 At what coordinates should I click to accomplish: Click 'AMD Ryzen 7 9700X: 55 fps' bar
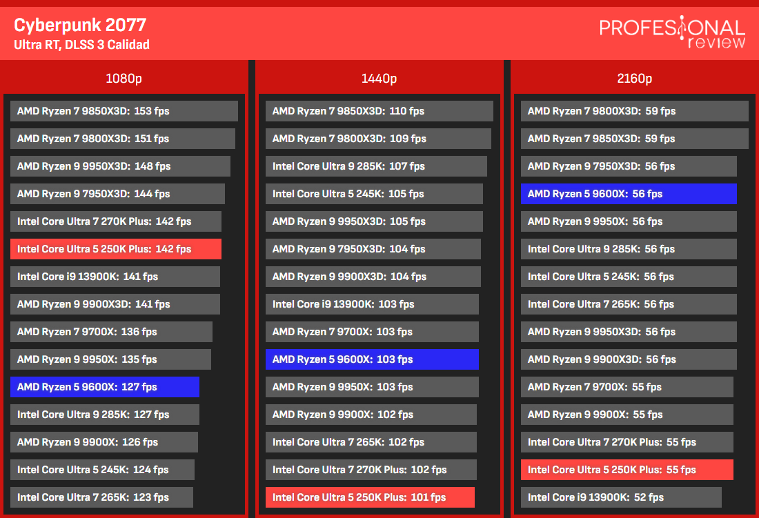click(x=627, y=386)
